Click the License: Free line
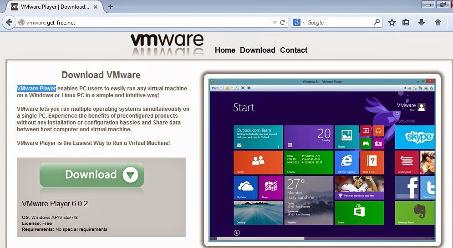 (x=37, y=223)
